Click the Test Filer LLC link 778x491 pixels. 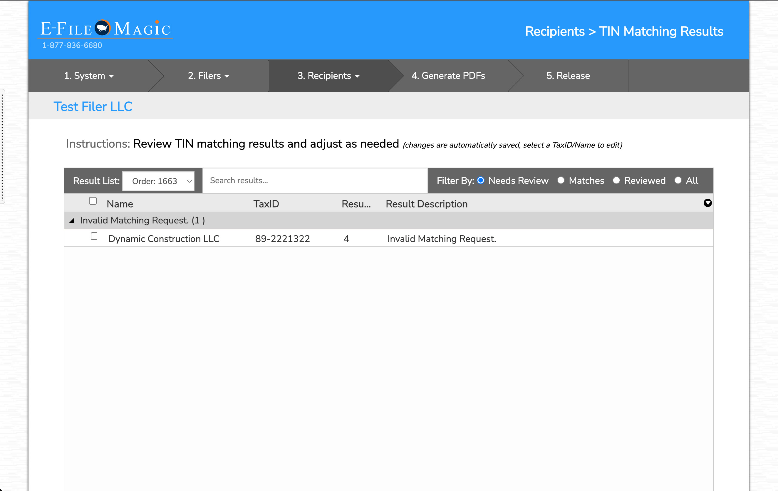(93, 106)
